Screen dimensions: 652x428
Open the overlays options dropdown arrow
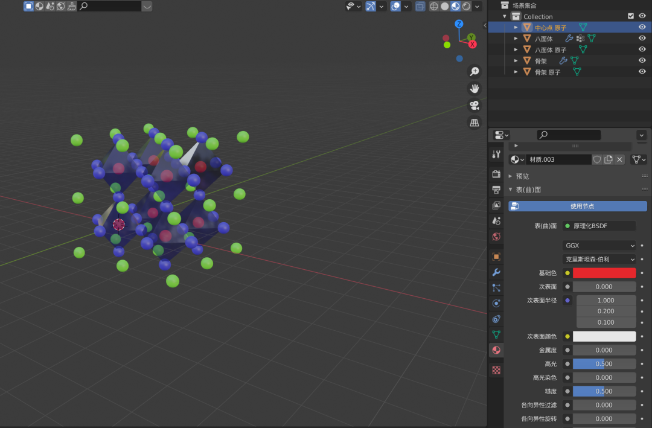coord(406,6)
